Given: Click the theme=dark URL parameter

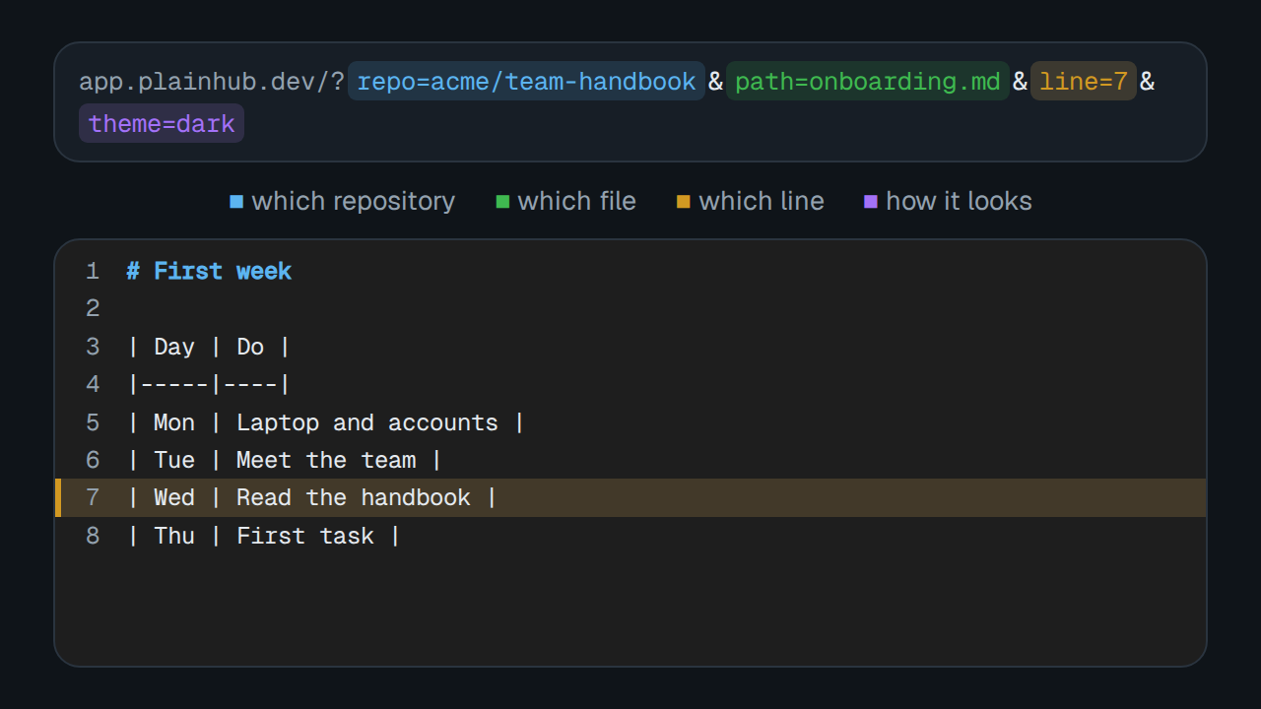Looking at the screenshot, I should (x=162, y=123).
